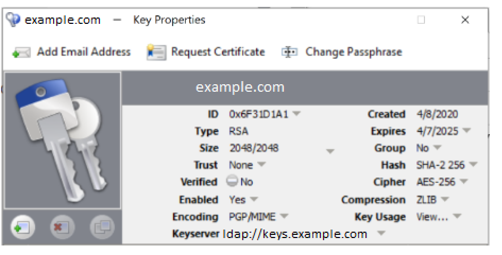
Task: Open the Cipher AES-256 dropdown
Action: 464,181
